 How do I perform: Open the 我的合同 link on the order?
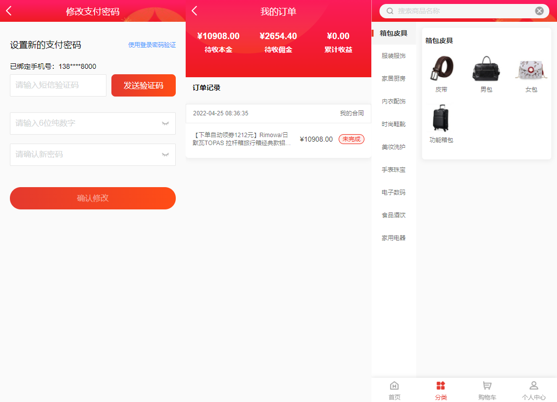(352, 113)
